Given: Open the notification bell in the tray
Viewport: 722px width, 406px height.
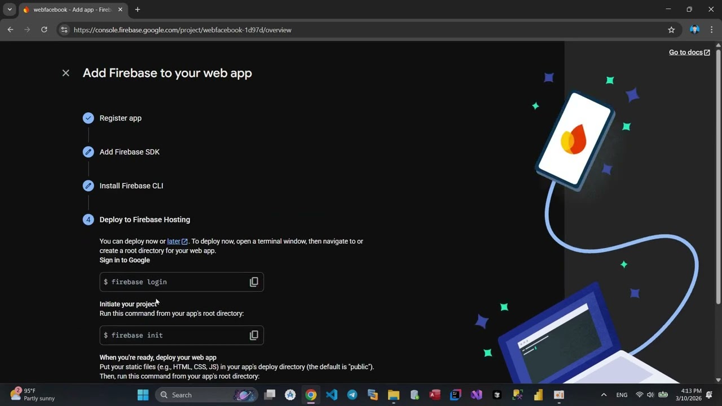Looking at the screenshot, I should coord(710,395).
